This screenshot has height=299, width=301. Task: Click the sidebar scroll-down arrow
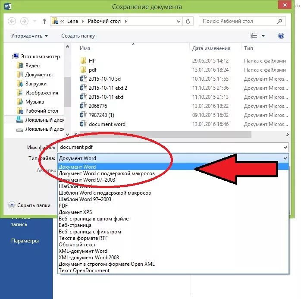click(67, 135)
